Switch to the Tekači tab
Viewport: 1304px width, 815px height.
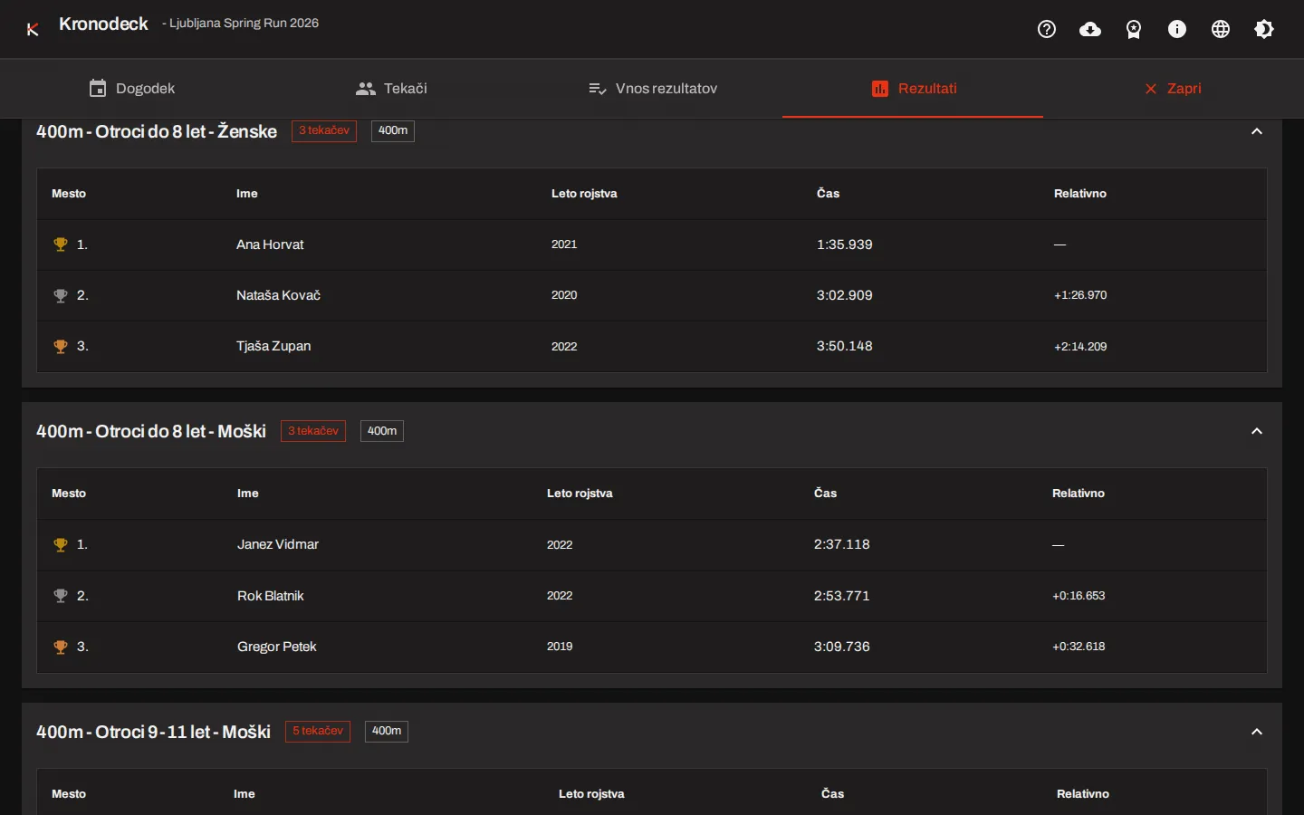coord(391,88)
